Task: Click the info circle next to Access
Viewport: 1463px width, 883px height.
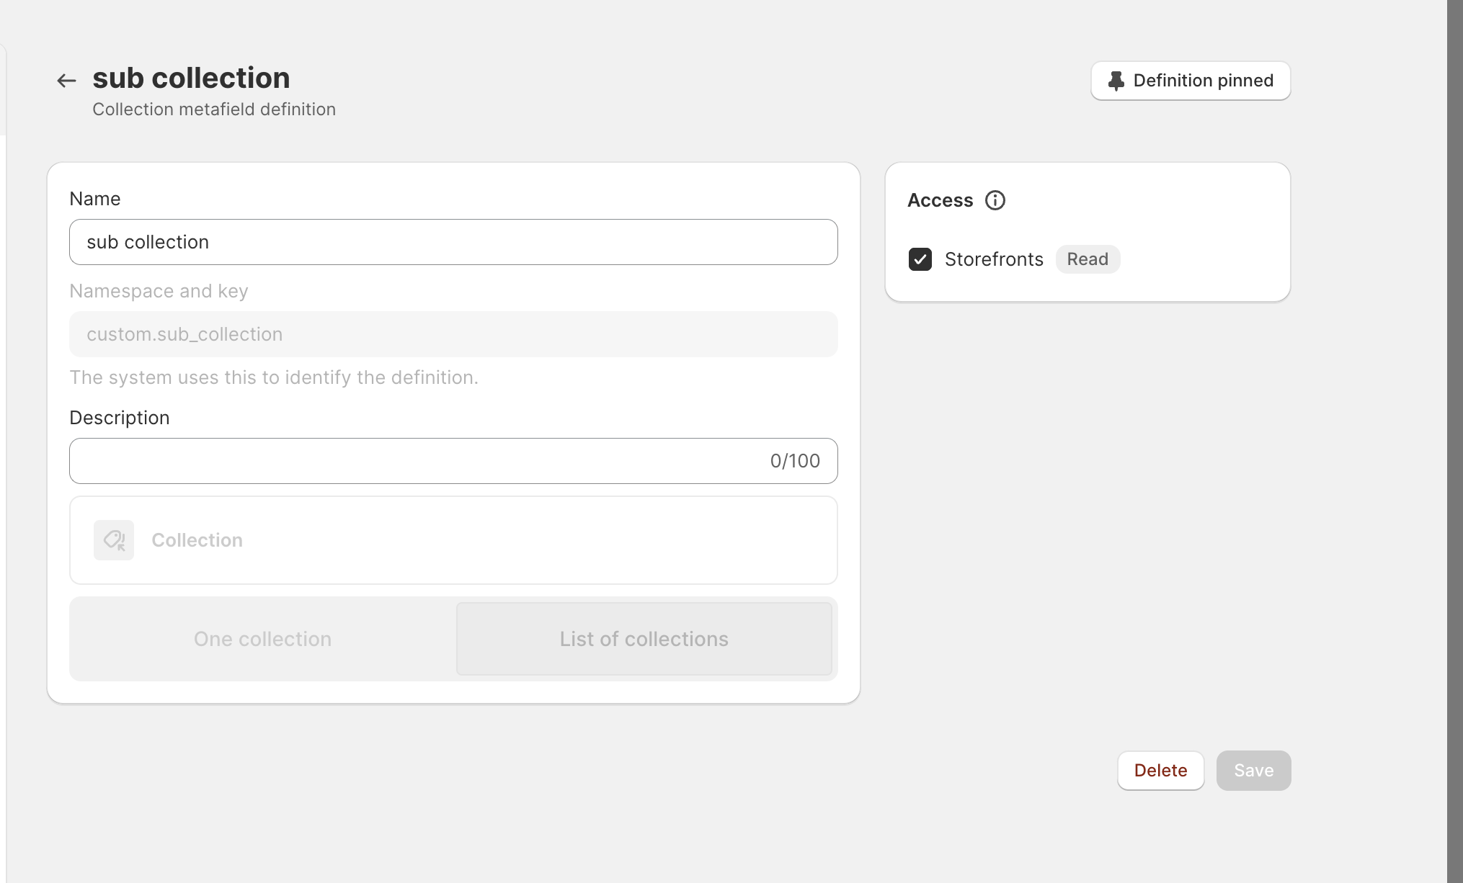Action: 995,200
